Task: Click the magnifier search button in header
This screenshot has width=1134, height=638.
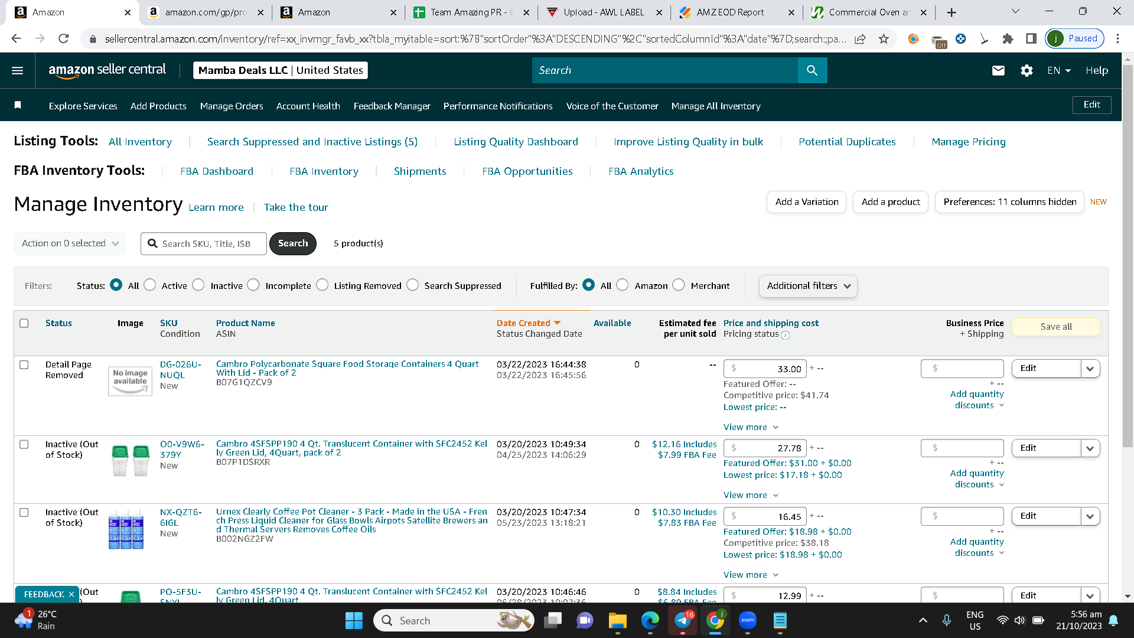Action: click(812, 70)
